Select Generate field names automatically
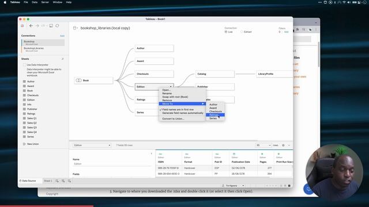The height and width of the screenshot is (207, 369). coord(182,113)
